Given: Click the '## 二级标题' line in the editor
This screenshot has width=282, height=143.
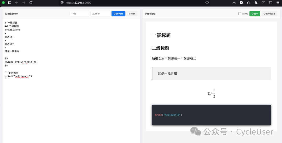Looking at the screenshot, I should click(12, 26).
